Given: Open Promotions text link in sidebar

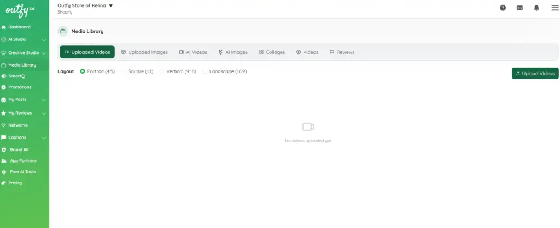Looking at the screenshot, I should tap(20, 87).
